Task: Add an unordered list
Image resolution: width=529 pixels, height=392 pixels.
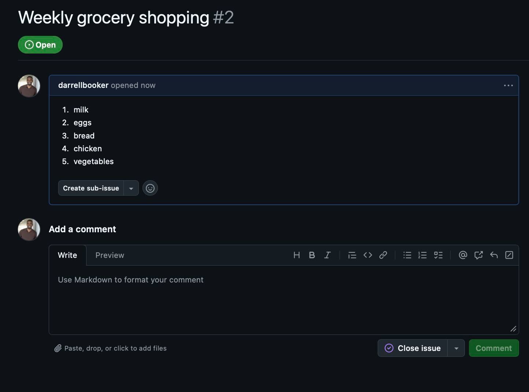Action: pos(407,255)
